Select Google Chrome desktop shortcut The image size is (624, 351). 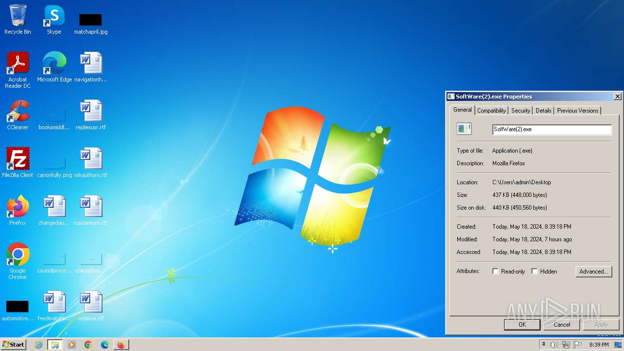click(x=18, y=261)
